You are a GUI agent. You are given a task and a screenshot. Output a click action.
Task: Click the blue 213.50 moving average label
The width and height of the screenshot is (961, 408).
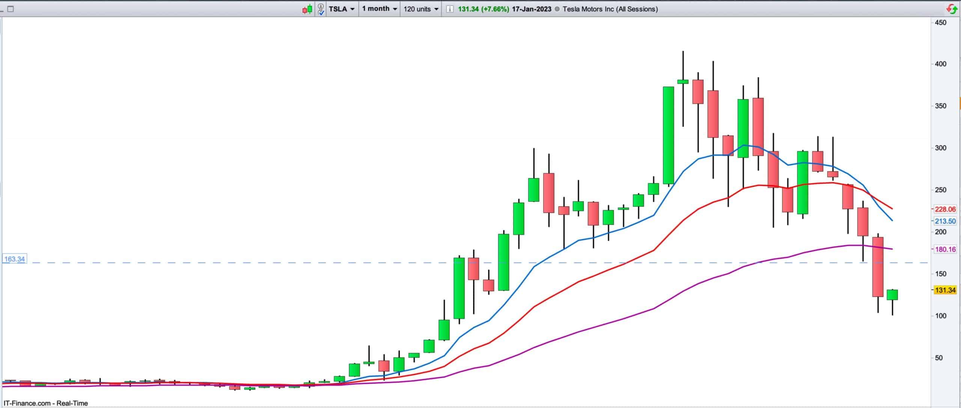pyautogui.click(x=945, y=221)
